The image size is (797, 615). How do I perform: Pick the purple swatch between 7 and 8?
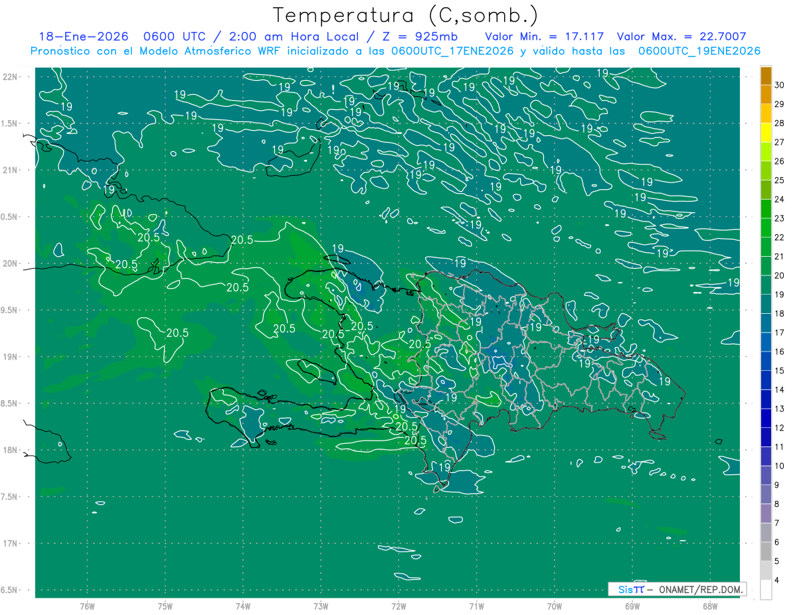[x=766, y=513]
